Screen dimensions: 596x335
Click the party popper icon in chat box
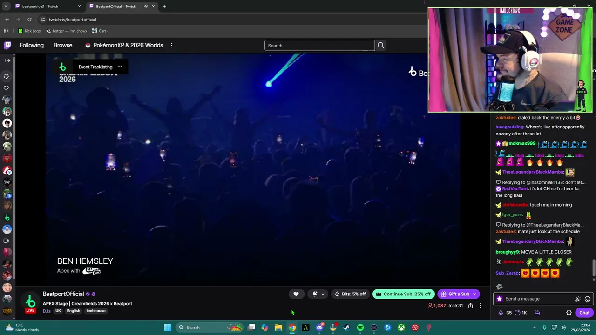578,299
